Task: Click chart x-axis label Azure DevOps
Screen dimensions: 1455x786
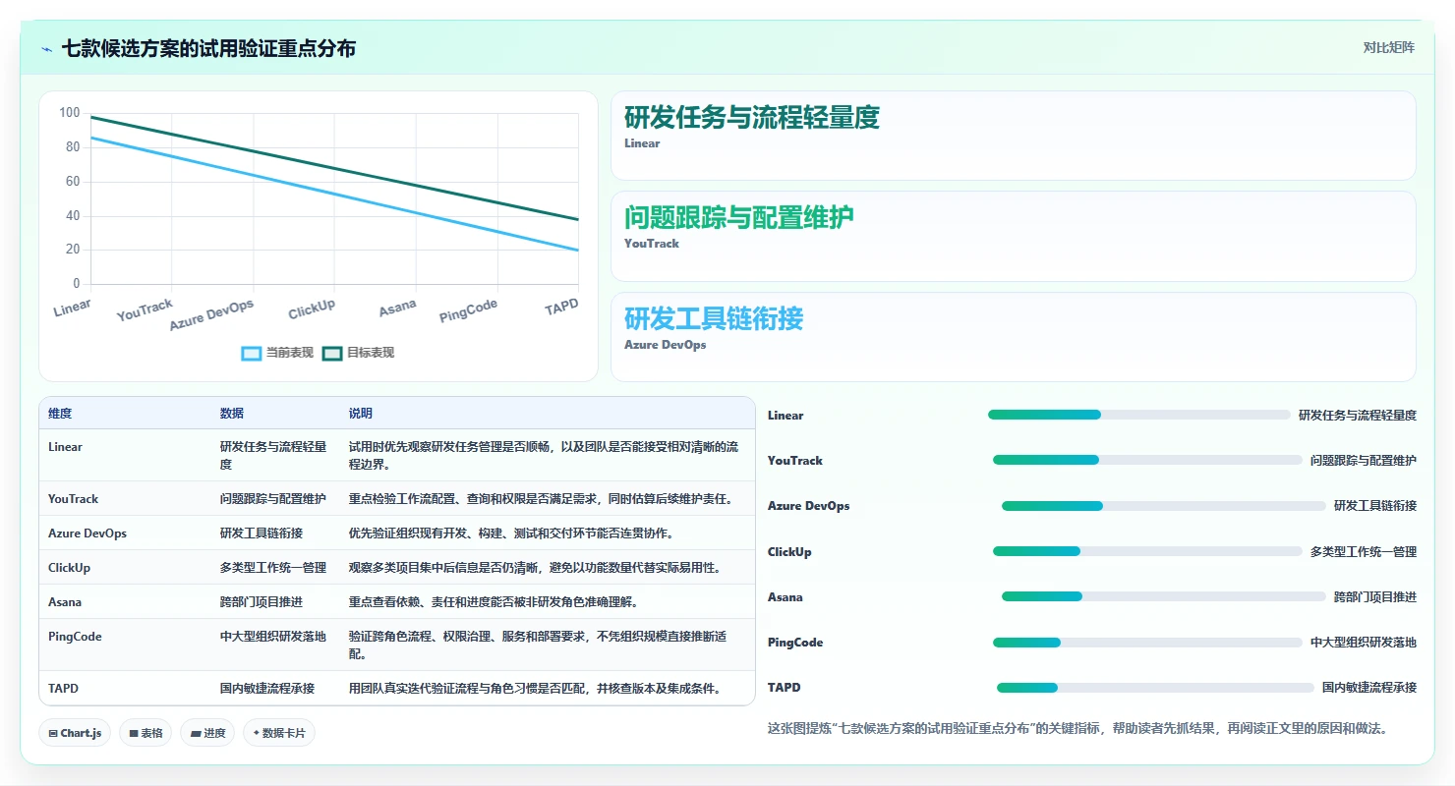Action: click(211, 314)
